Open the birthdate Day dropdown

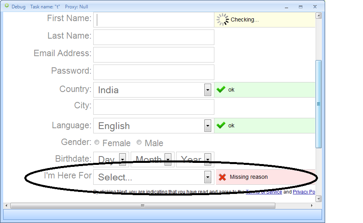coord(122,160)
